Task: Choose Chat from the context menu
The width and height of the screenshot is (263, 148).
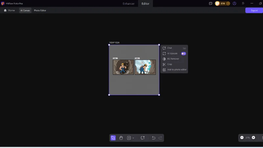Action: pyautogui.click(x=174, y=48)
